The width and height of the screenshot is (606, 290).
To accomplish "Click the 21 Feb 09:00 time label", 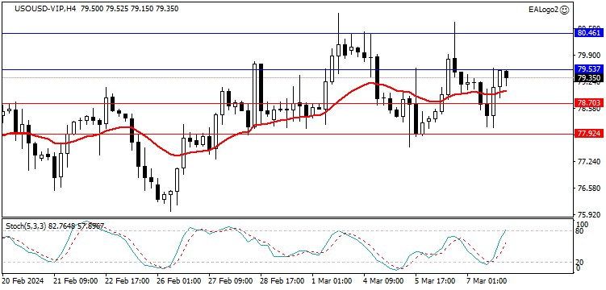I will coord(75,280).
